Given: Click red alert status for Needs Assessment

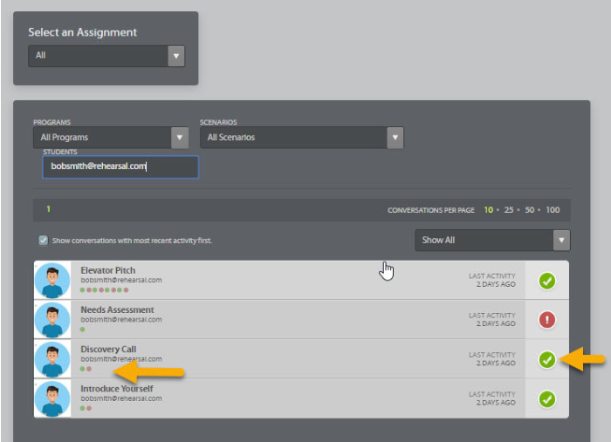Looking at the screenshot, I should [x=546, y=320].
